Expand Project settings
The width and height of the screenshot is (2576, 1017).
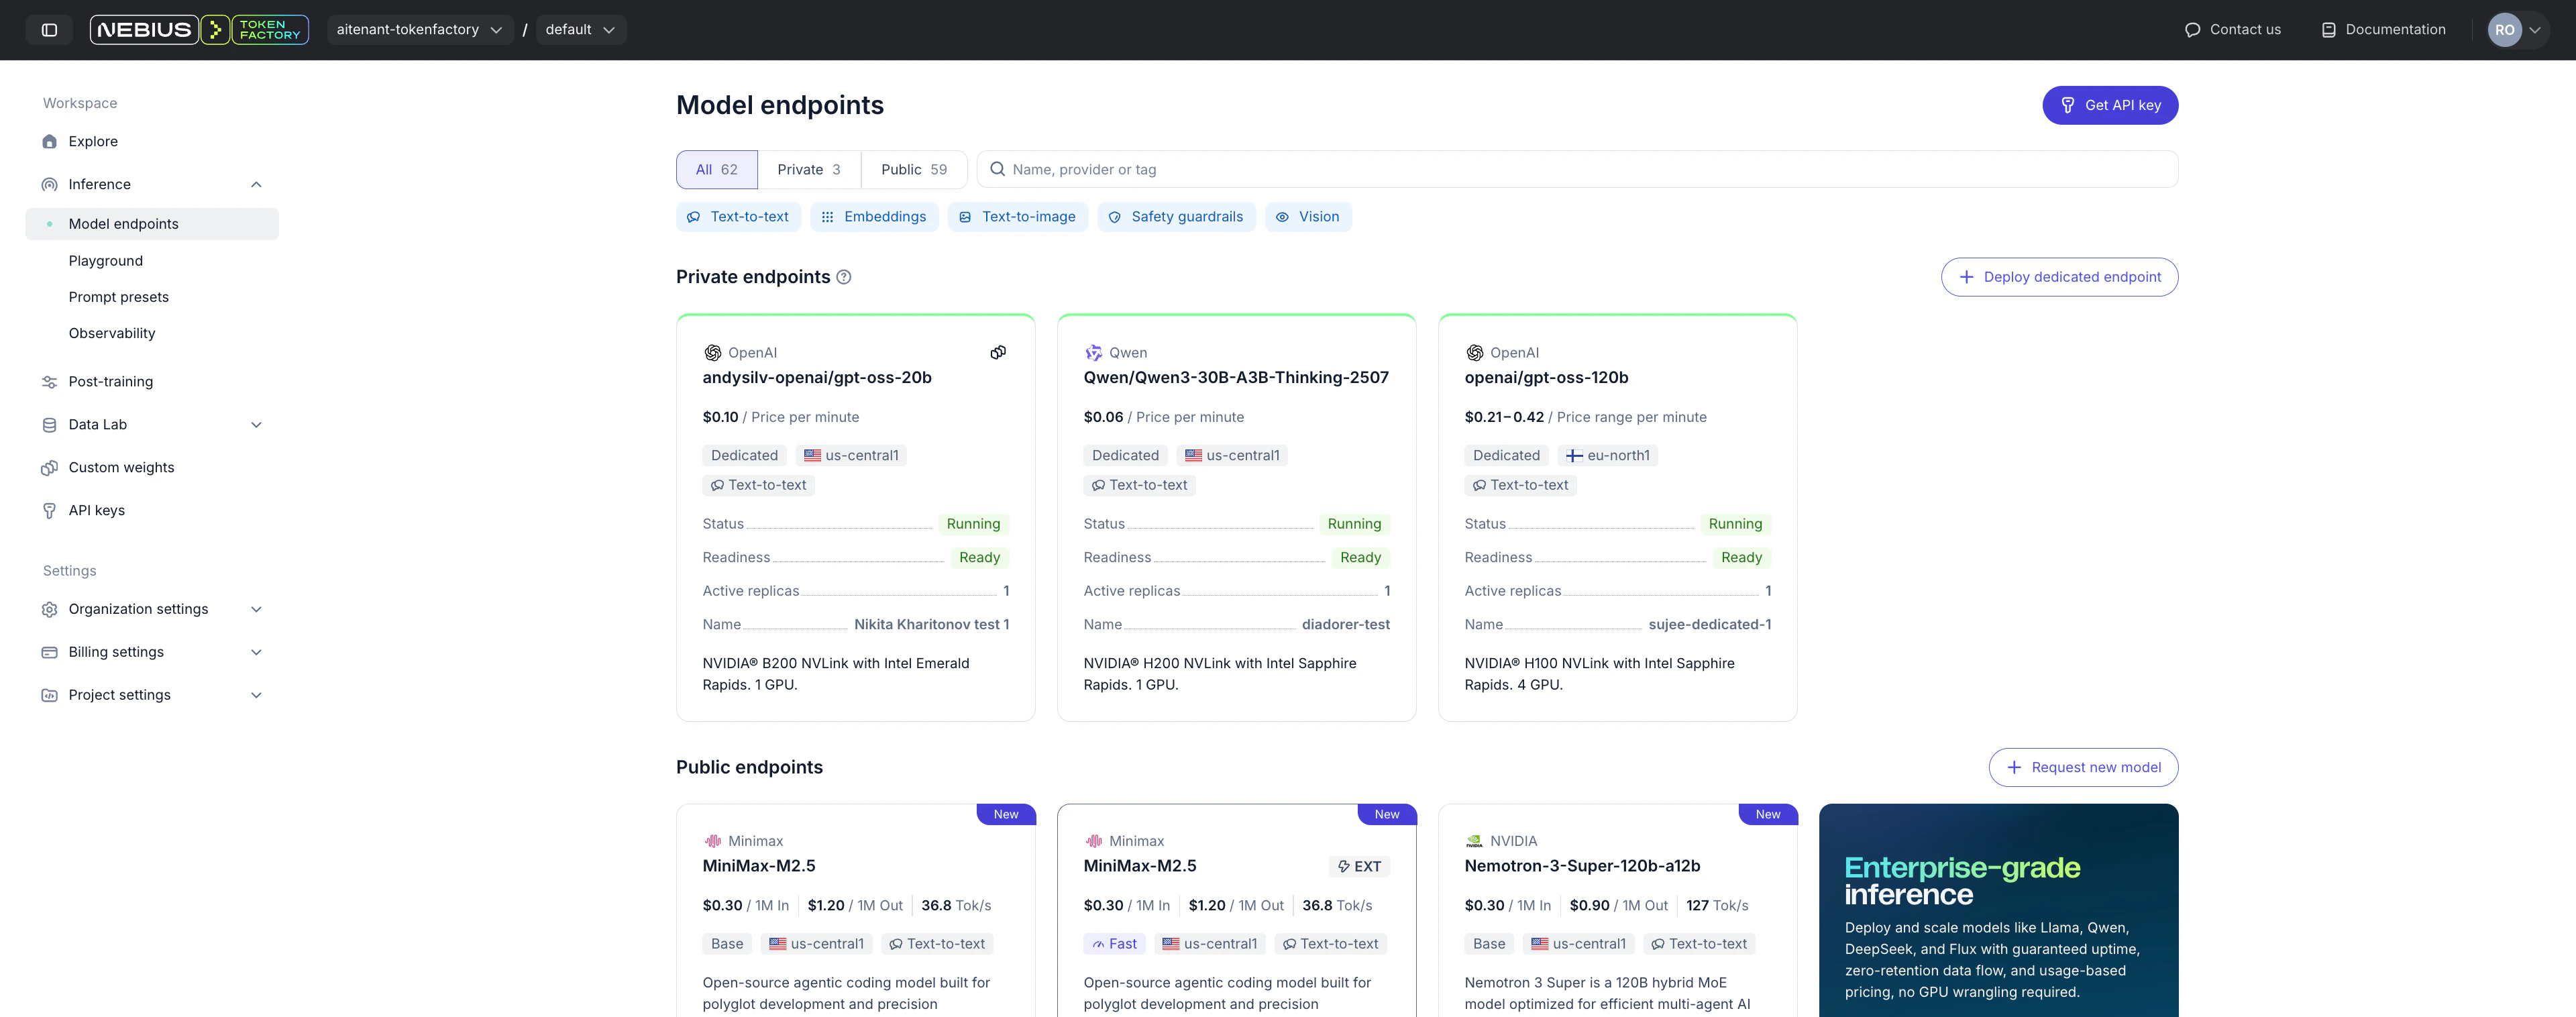tap(256, 696)
